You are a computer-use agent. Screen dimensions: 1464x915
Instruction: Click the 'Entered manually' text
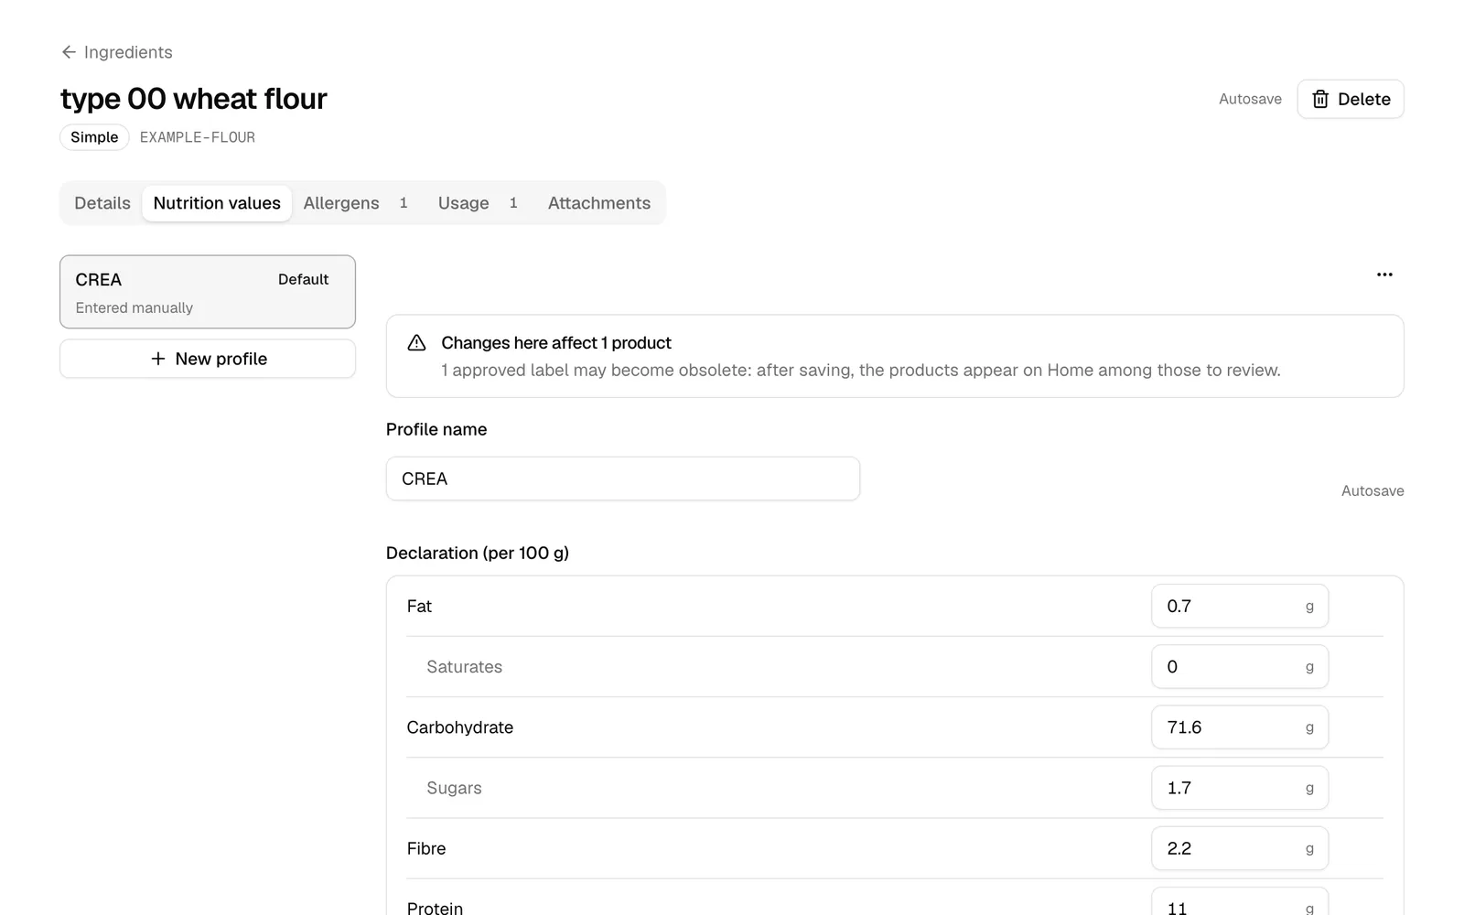135,307
